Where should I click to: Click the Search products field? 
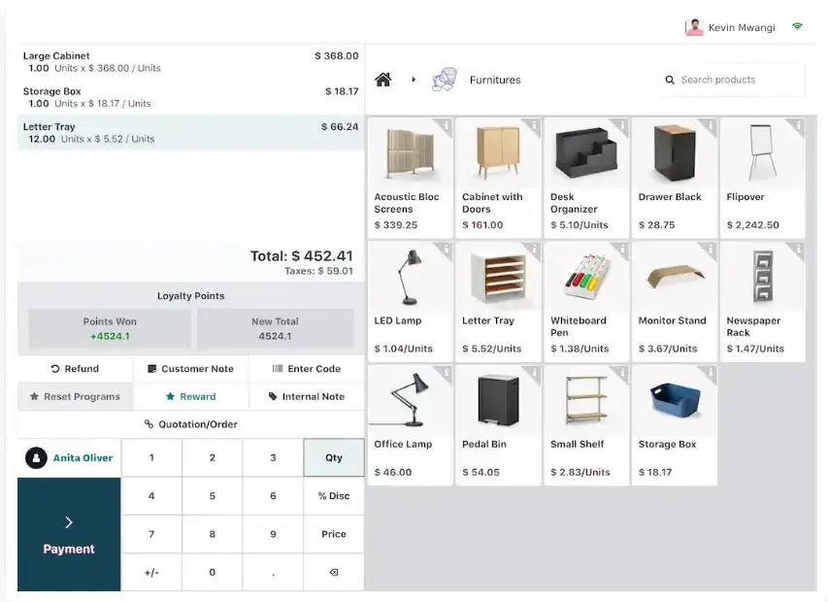pyautogui.click(x=738, y=80)
